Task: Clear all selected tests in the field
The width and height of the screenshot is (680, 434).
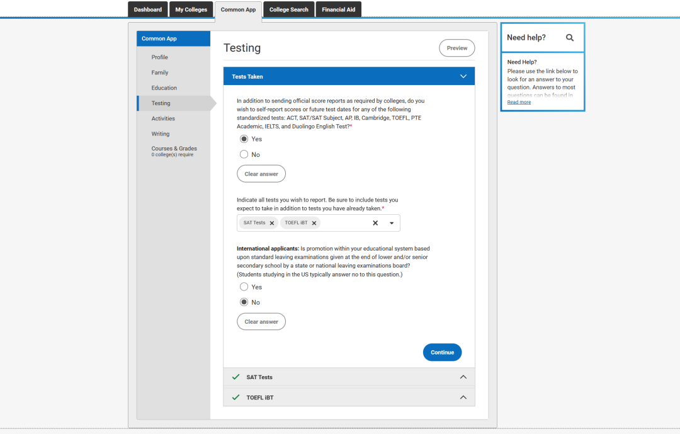Action: click(375, 223)
